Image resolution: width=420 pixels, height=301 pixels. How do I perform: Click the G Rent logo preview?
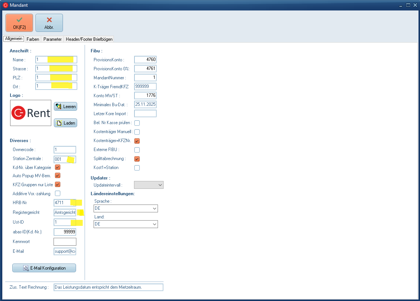tap(31, 113)
